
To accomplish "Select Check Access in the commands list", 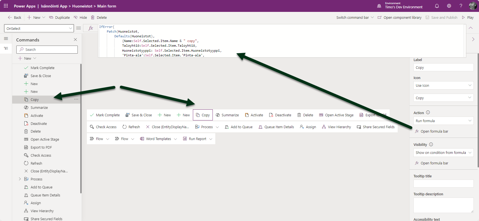I will [x=41, y=155].
